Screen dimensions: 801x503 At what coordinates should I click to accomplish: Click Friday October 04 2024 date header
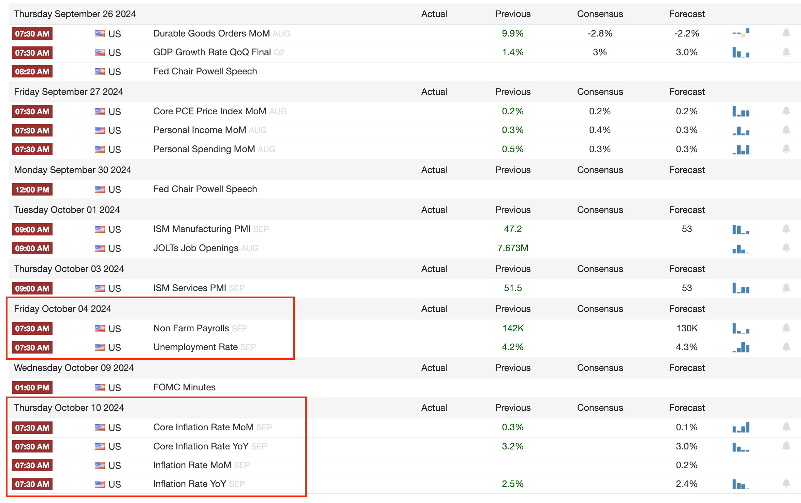coord(62,309)
